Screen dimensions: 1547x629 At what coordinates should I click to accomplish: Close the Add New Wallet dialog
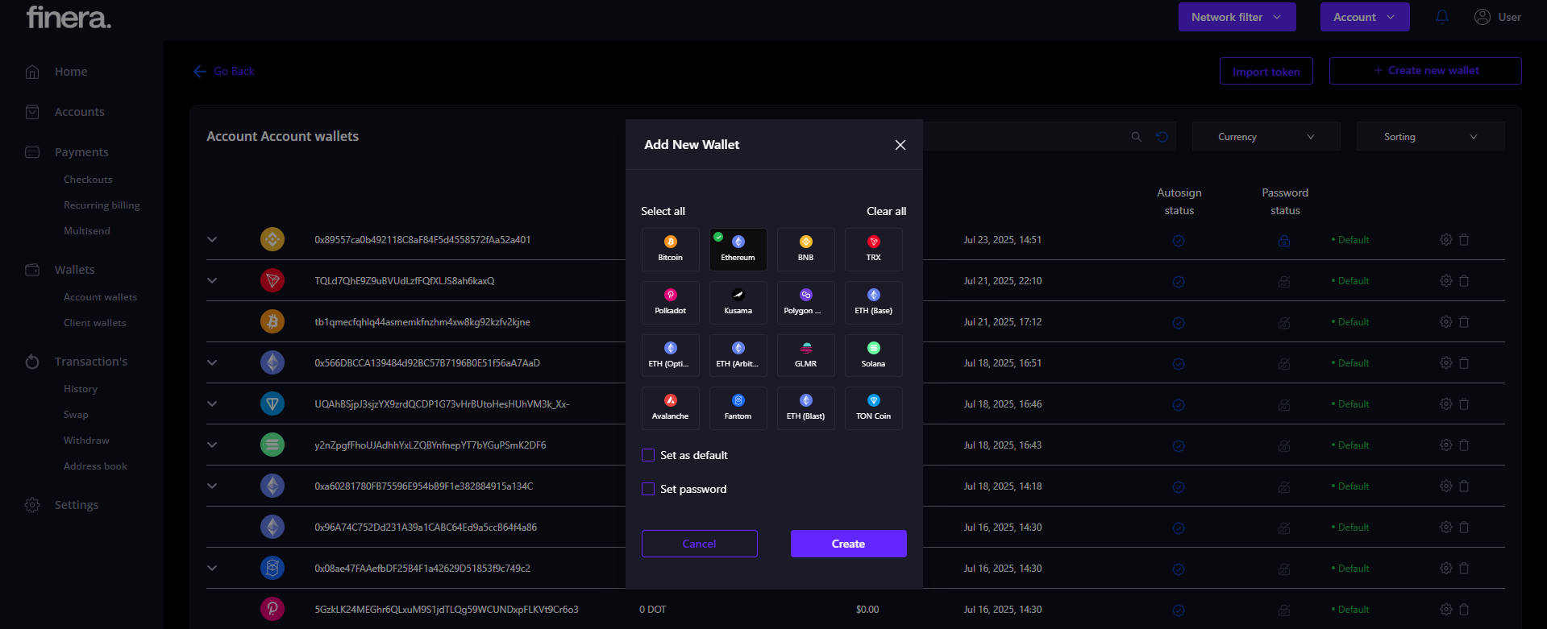point(900,145)
